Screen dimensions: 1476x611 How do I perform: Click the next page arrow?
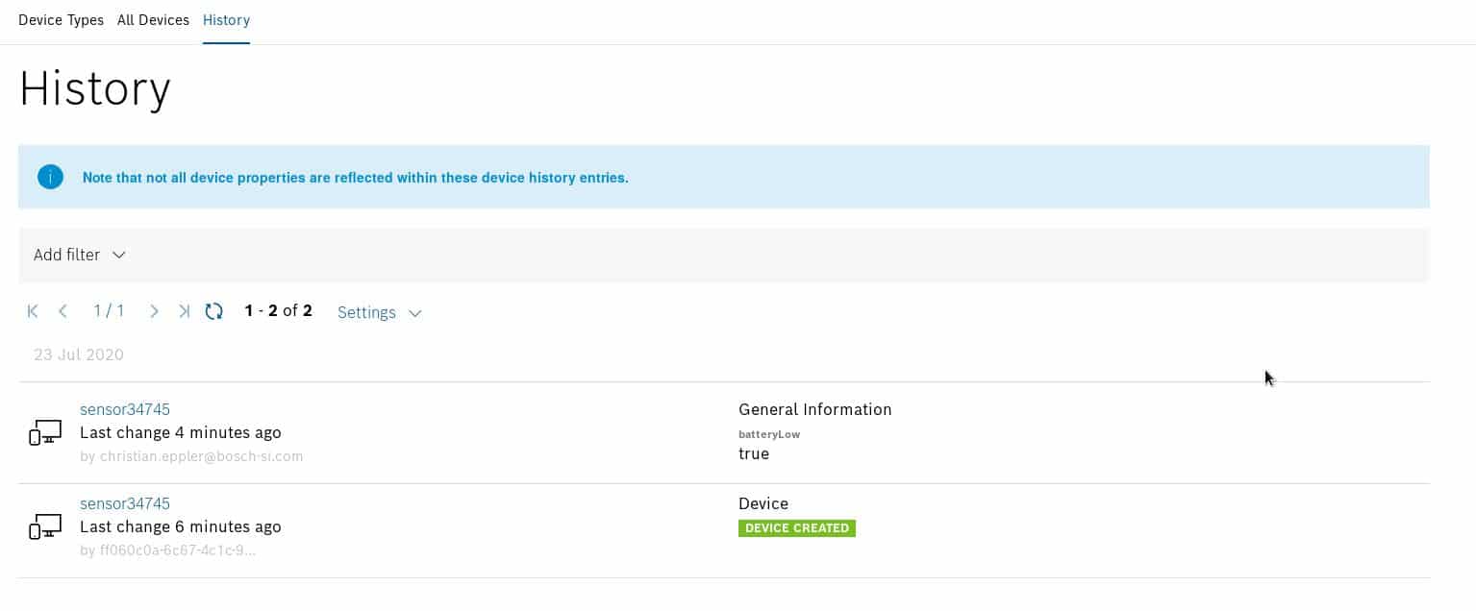pyautogui.click(x=154, y=311)
